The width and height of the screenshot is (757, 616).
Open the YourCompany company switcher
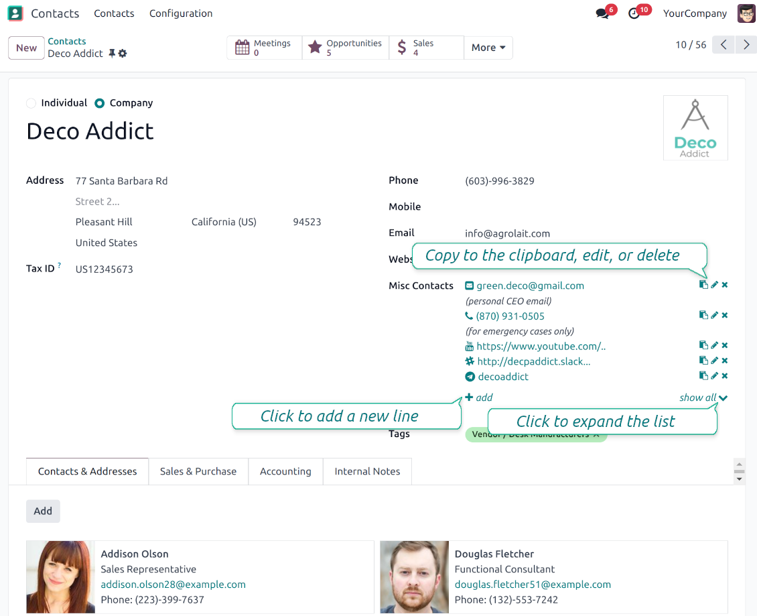pyautogui.click(x=695, y=13)
